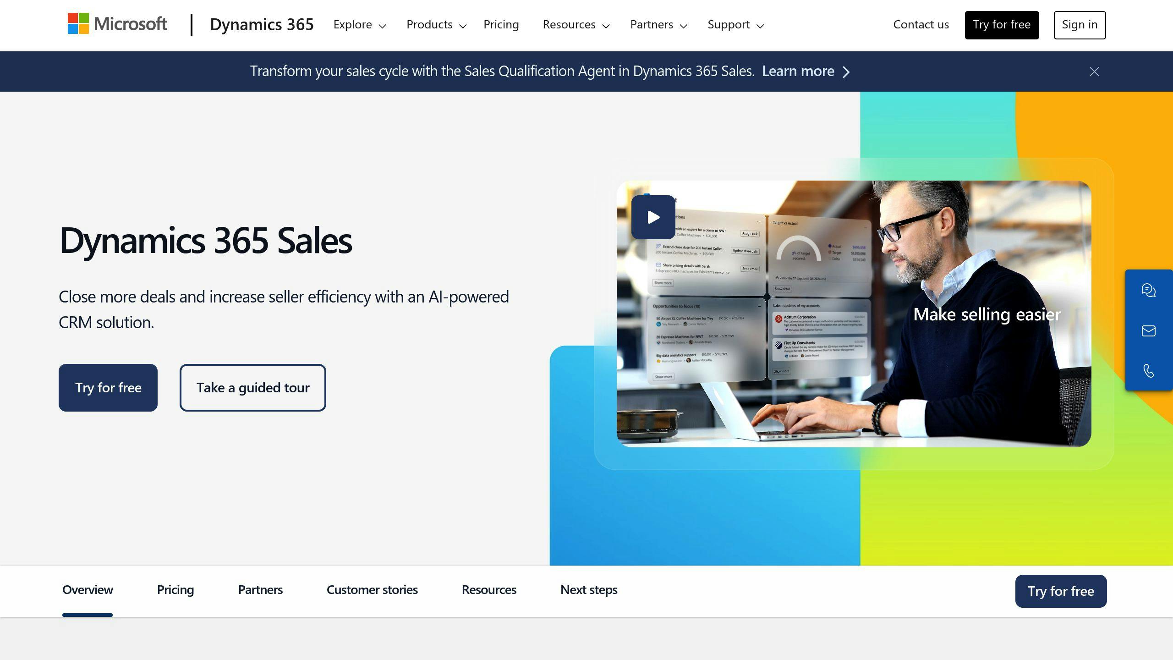Expand the Partners dropdown in top nav

[658, 25]
